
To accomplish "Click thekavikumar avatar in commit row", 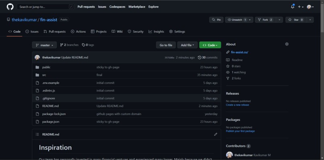I will tap(37, 57).
